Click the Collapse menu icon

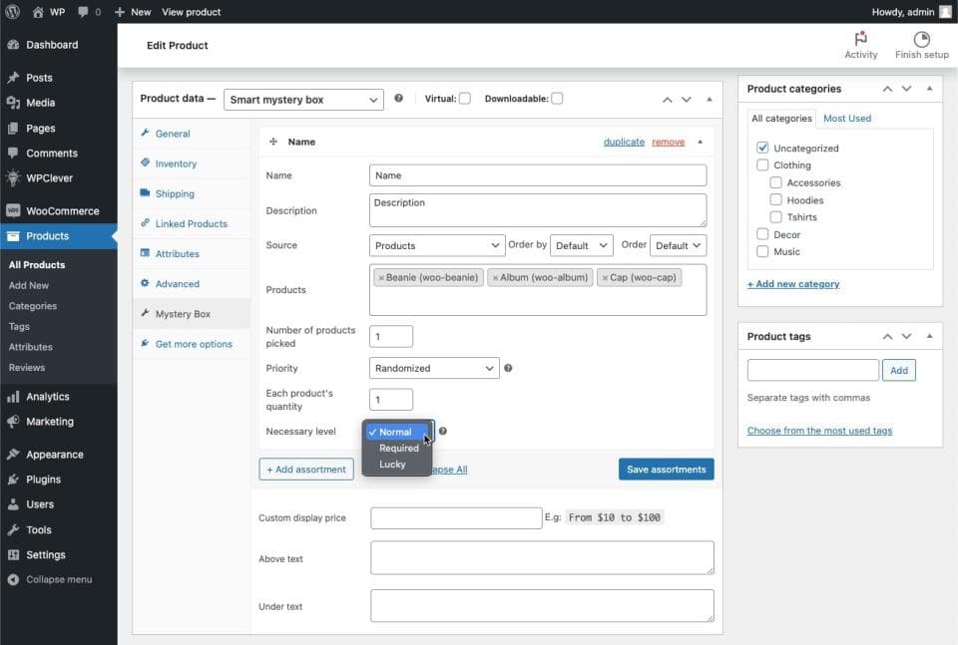click(13, 580)
